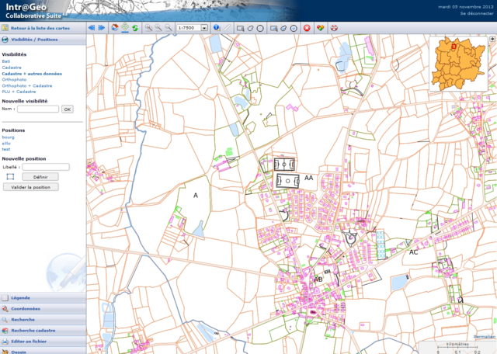Image resolution: width=497 pixels, height=354 pixels.
Task: Go to the test position
Action: 6,149
